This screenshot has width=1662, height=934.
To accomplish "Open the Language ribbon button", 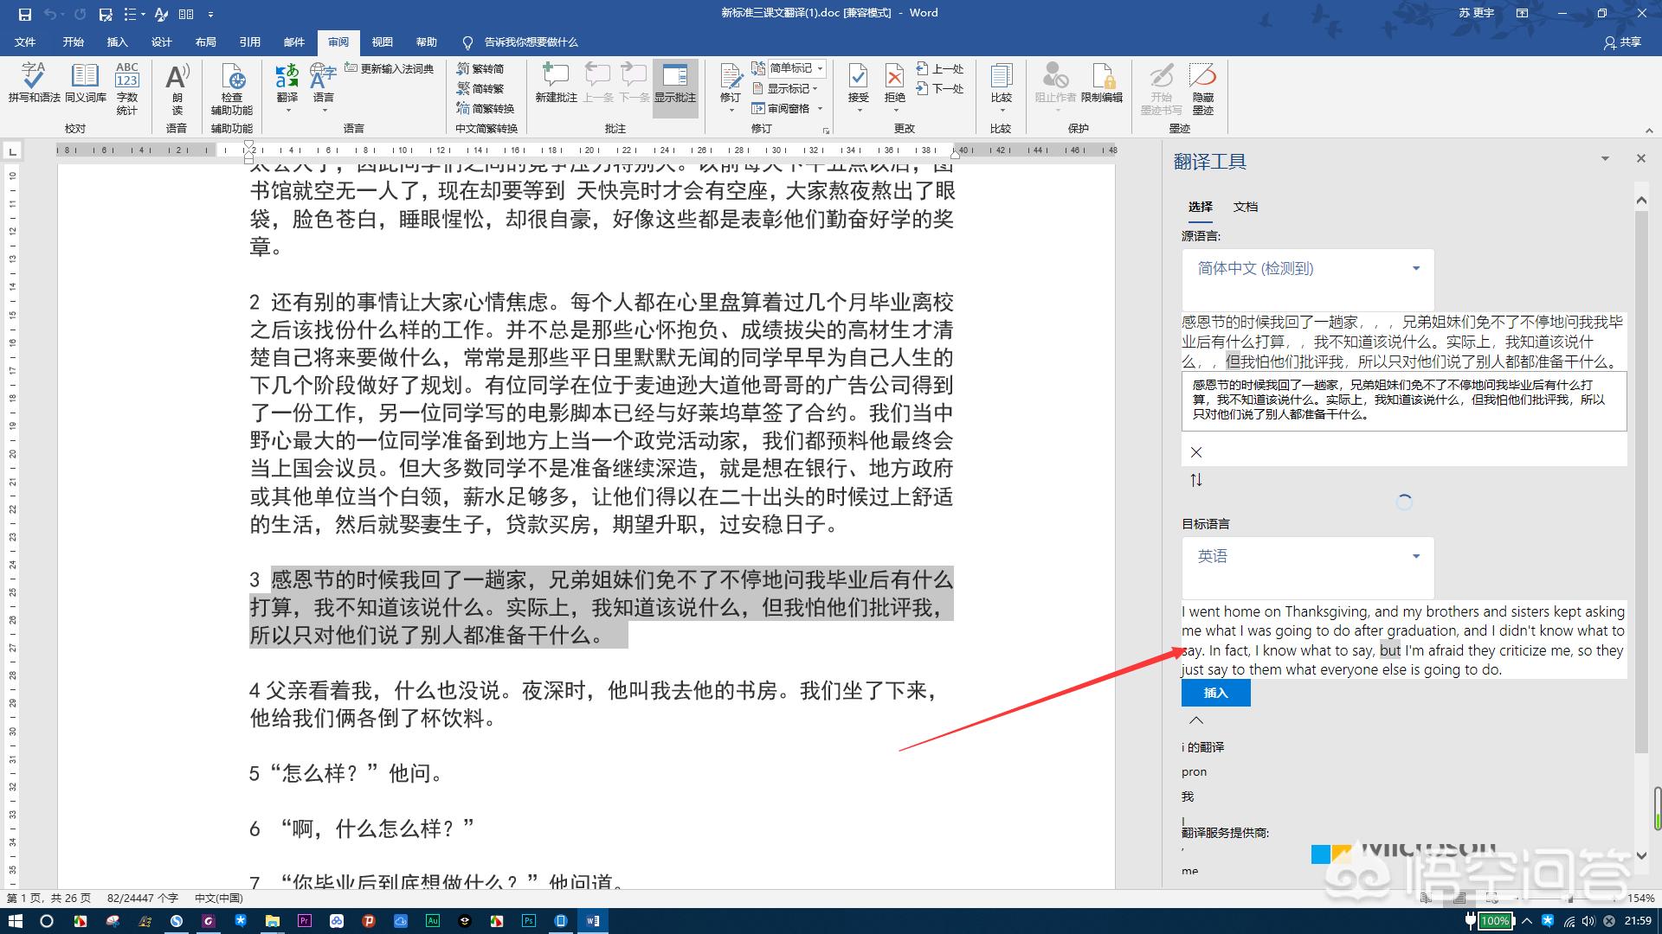I will (x=324, y=88).
